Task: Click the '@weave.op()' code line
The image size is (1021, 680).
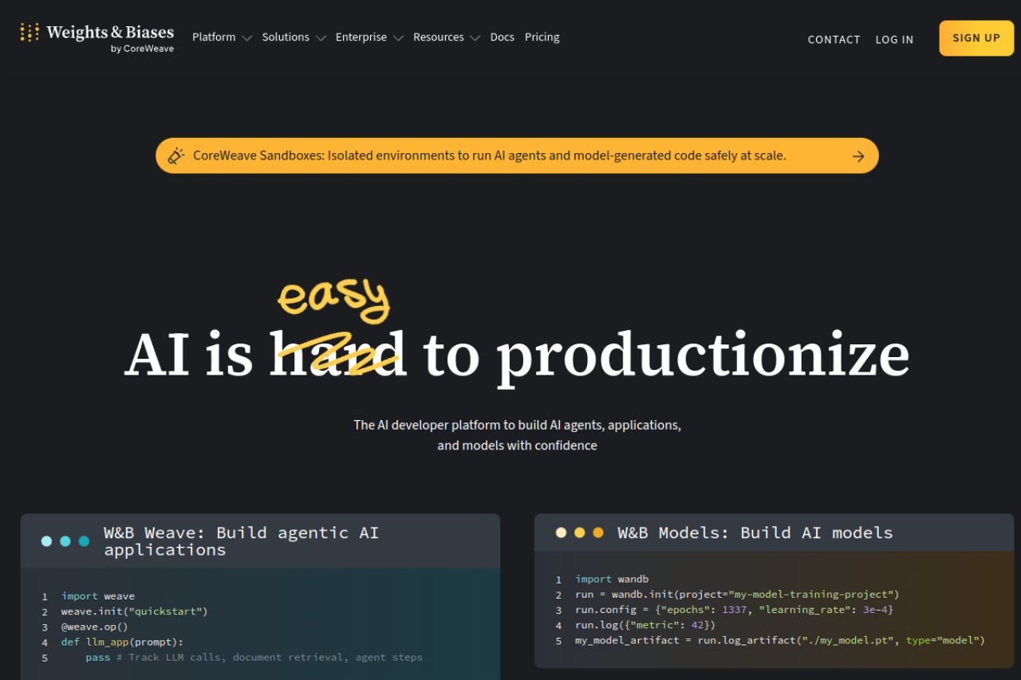Action: click(x=94, y=627)
